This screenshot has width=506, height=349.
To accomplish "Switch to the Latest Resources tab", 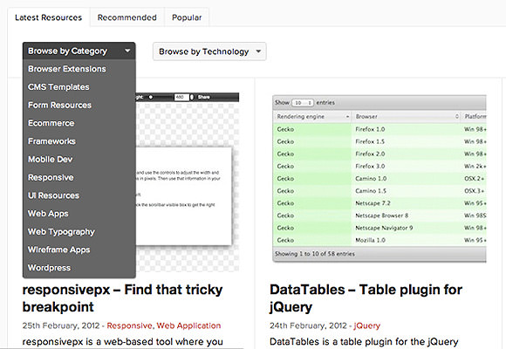I will point(48,17).
